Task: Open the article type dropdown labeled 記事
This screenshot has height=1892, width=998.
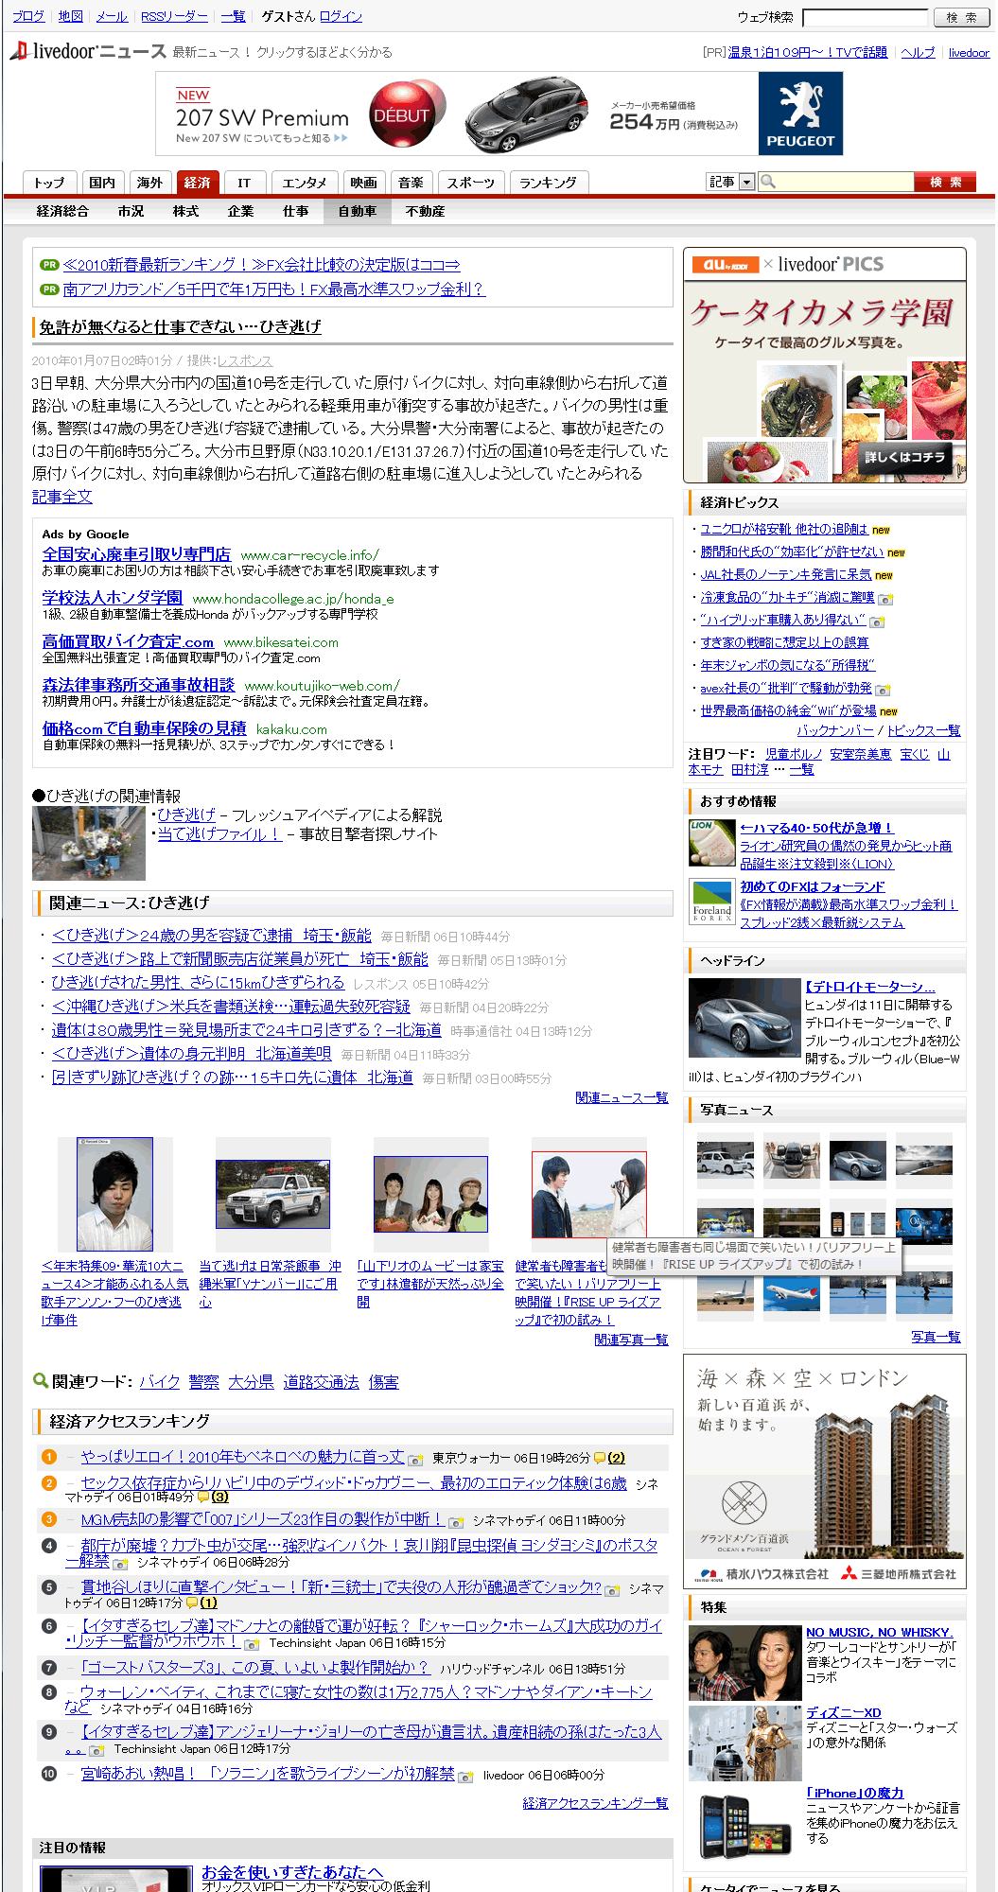Action: point(730,182)
